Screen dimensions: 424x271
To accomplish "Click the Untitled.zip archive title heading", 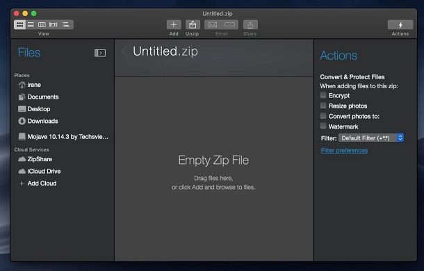I will click(165, 51).
